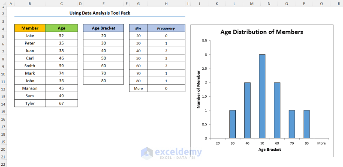The image size is (343, 167).
Task: Select row header 22
Action: pos(3,164)
